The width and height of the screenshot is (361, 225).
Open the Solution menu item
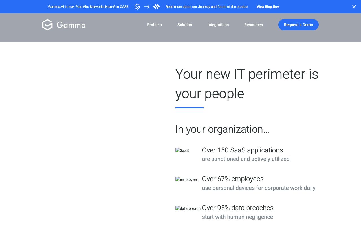(x=185, y=25)
